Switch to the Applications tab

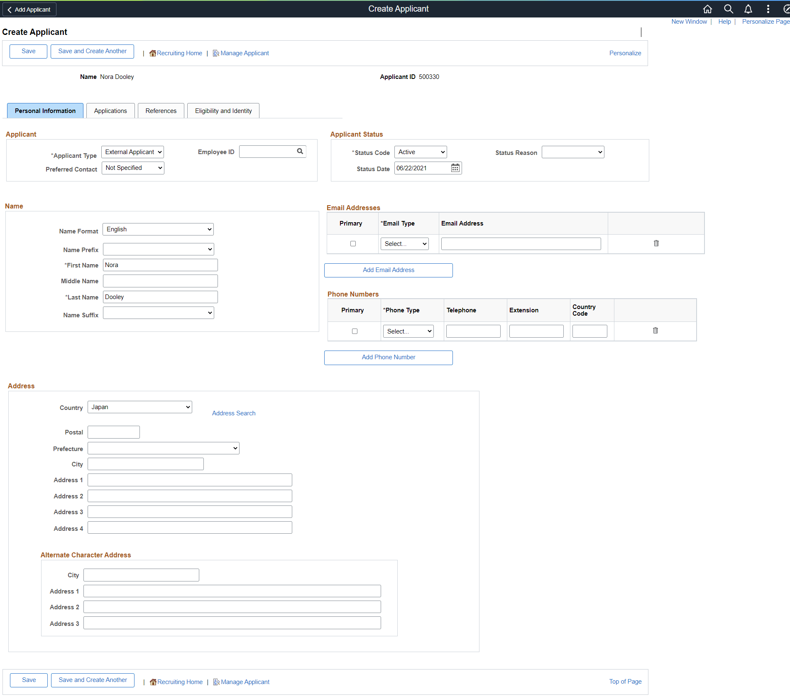[x=110, y=110]
